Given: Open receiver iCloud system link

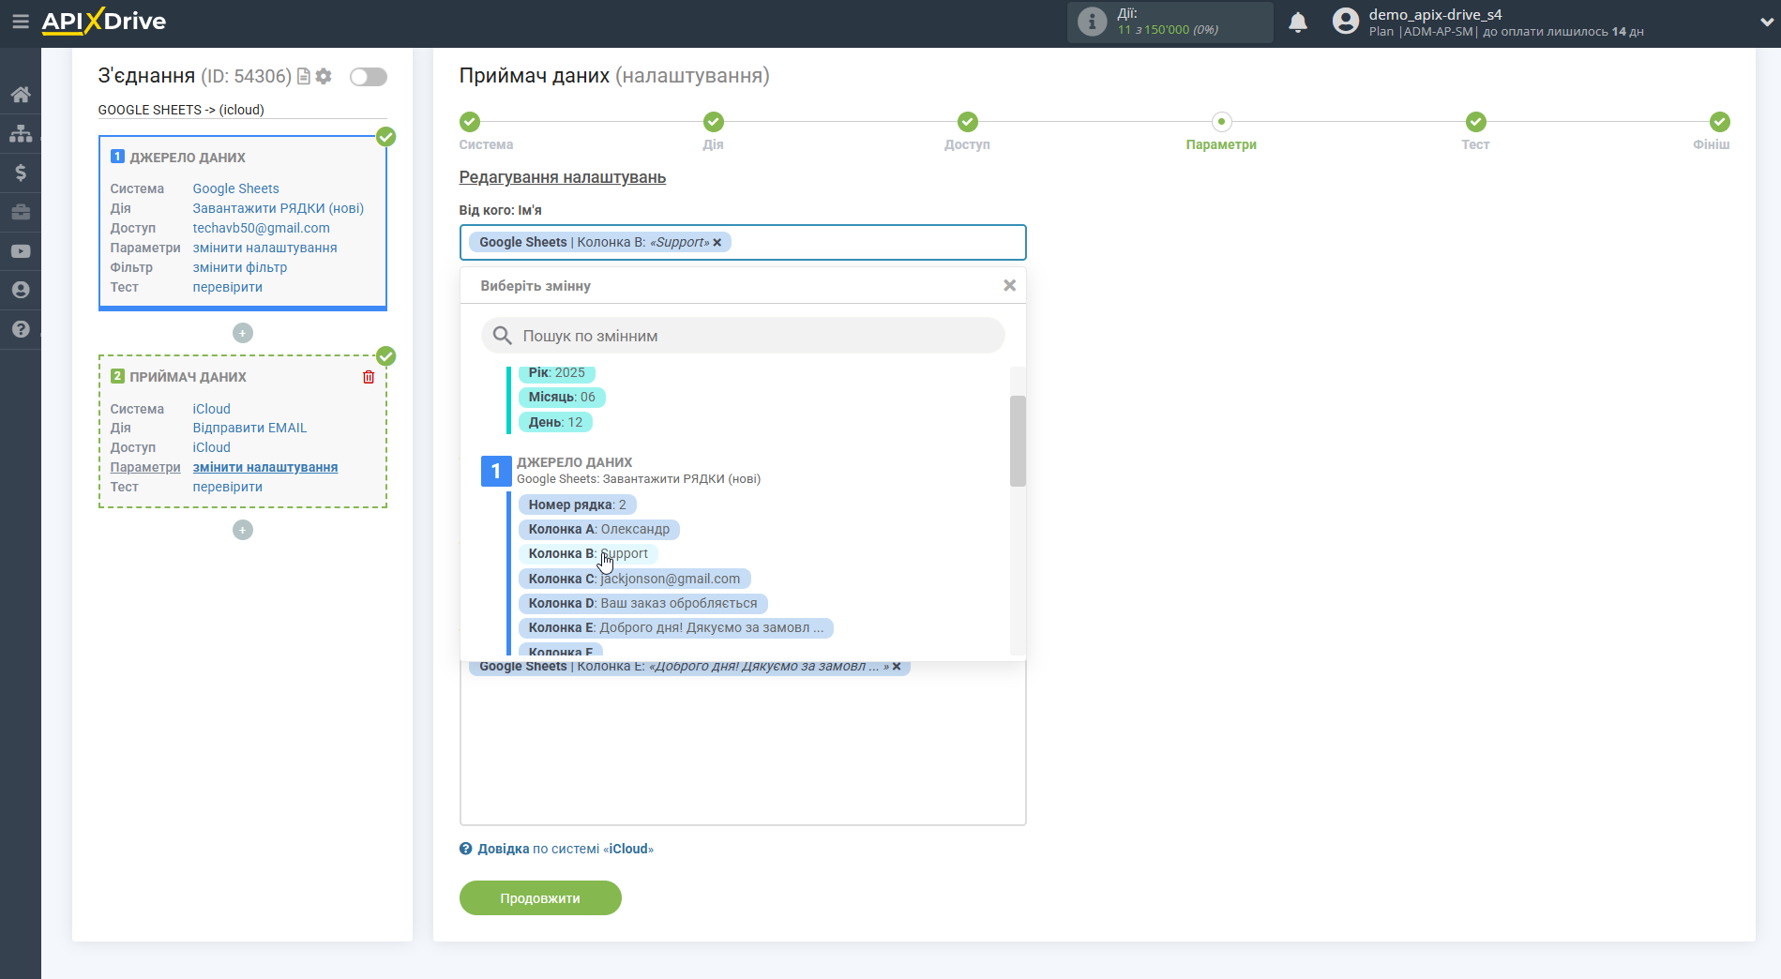Looking at the screenshot, I should point(211,409).
